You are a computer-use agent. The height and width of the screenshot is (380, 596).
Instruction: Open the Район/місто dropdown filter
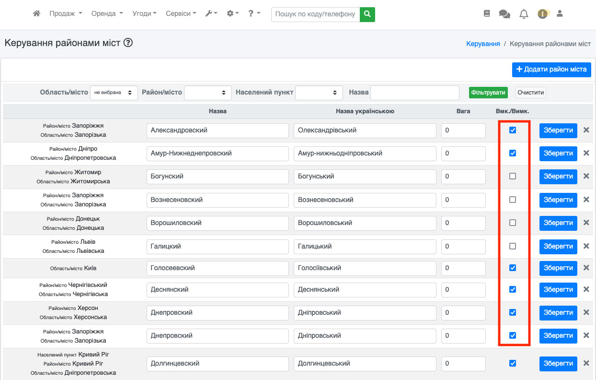click(207, 93)
